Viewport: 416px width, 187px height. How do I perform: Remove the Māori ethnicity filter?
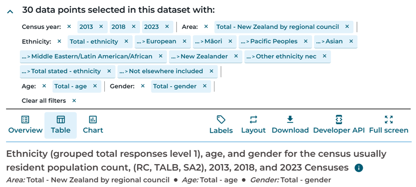[230, 41]
